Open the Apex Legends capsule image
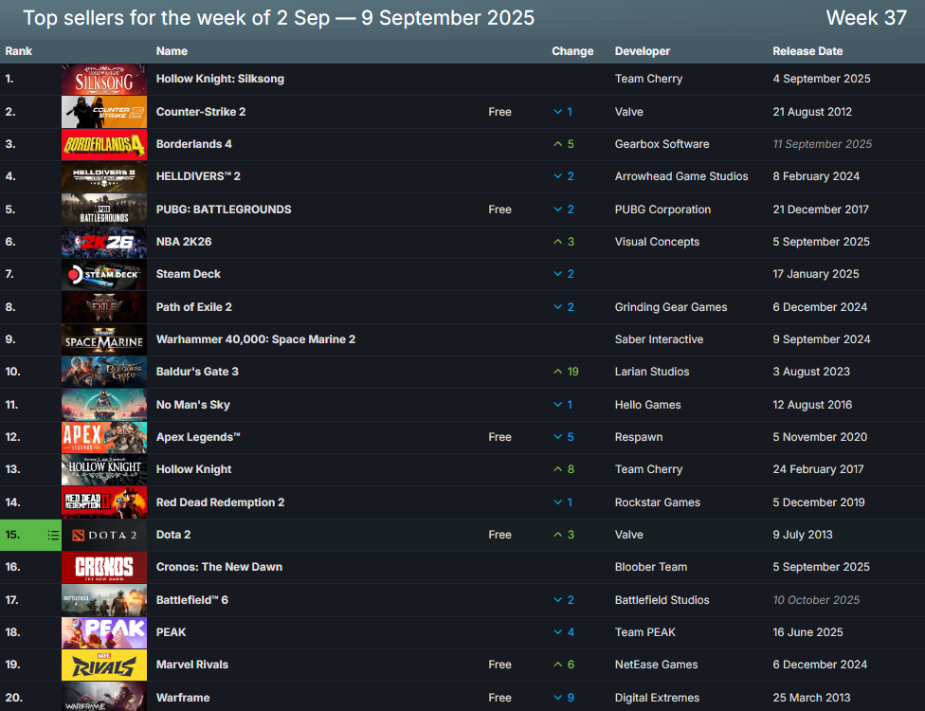The image size is (925, 711). tap(104, 437)
